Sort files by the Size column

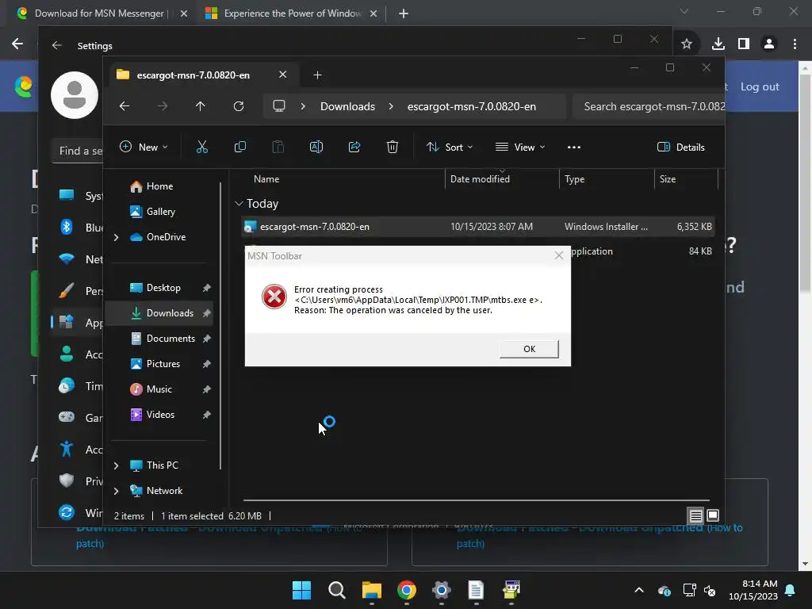668,178
